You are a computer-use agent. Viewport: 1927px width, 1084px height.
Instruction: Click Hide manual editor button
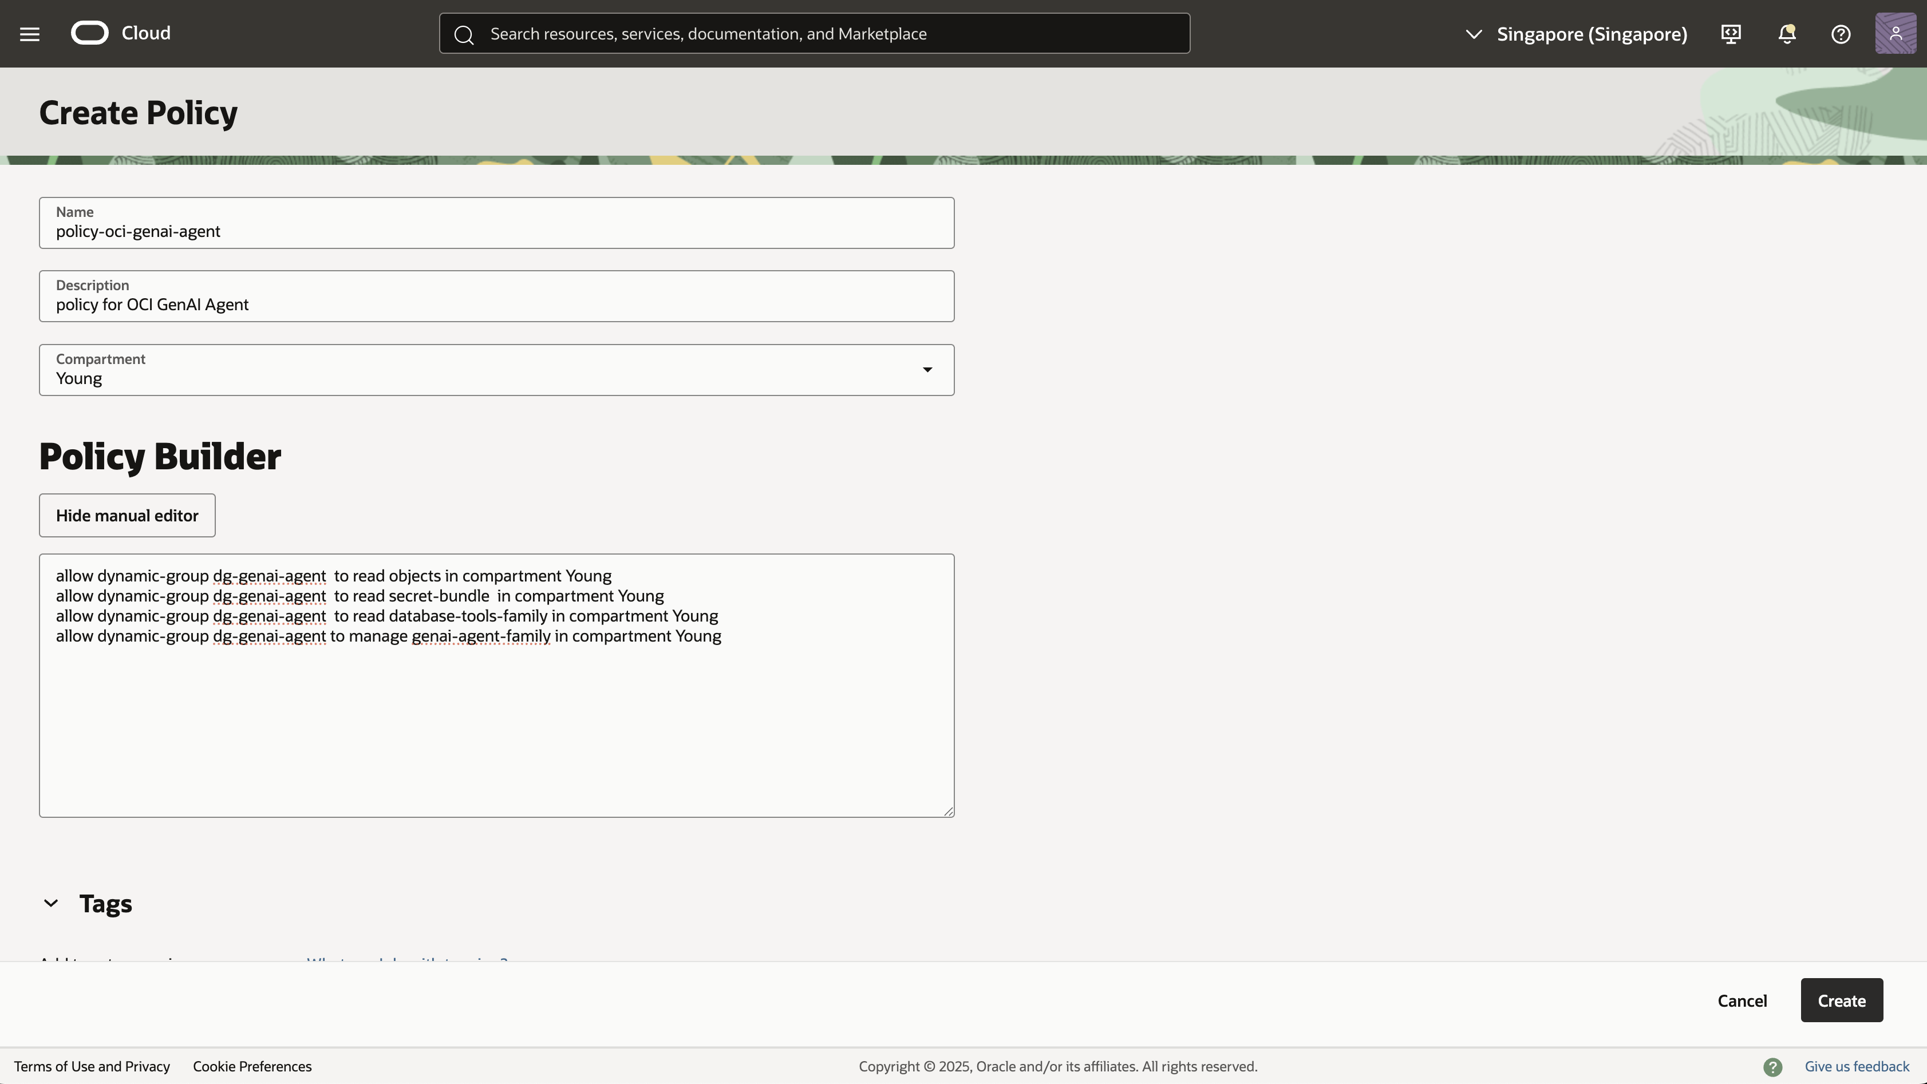127,516
